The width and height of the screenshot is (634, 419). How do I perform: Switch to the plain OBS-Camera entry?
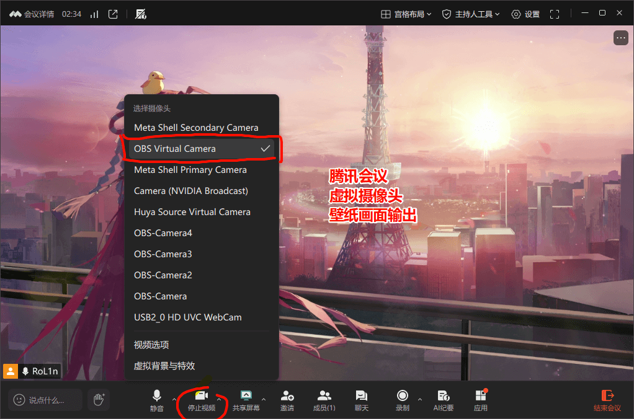202,296
